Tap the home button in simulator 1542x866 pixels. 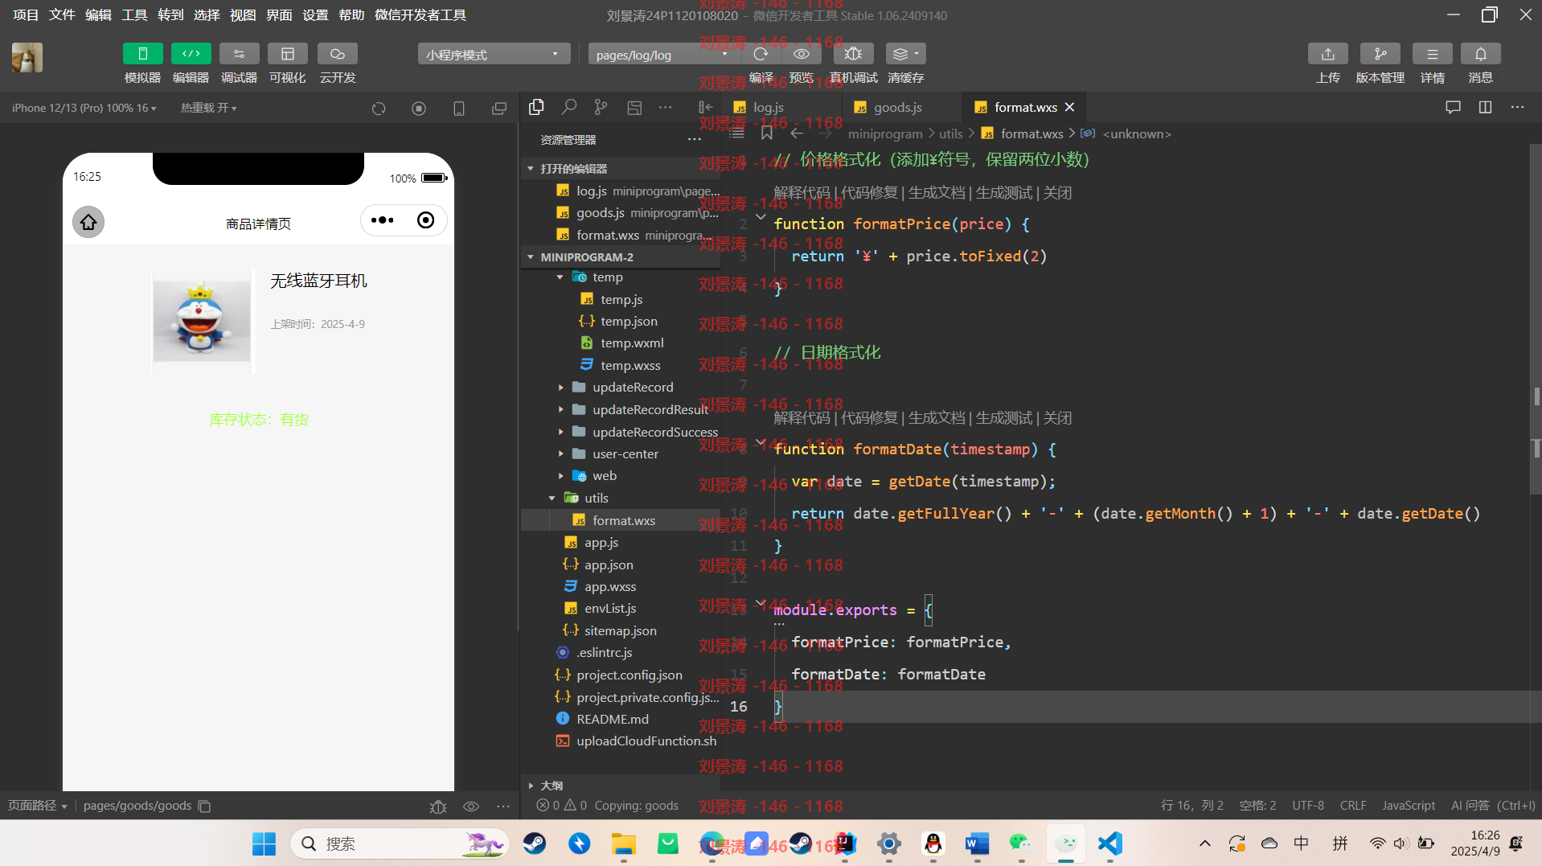coord(88,222)
